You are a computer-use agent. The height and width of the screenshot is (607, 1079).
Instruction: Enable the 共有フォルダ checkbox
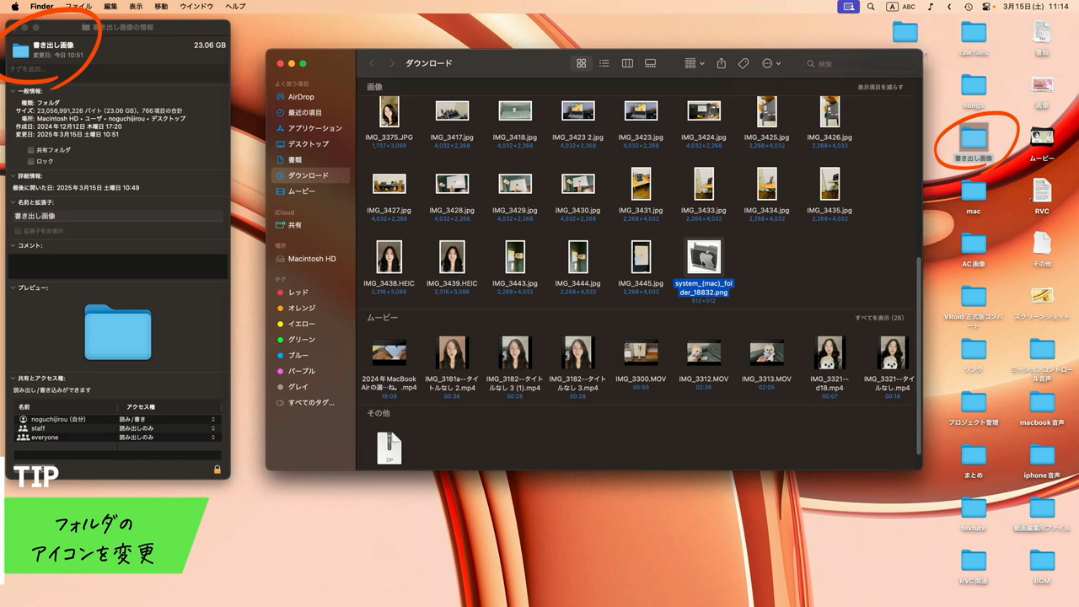coord(31,150)
